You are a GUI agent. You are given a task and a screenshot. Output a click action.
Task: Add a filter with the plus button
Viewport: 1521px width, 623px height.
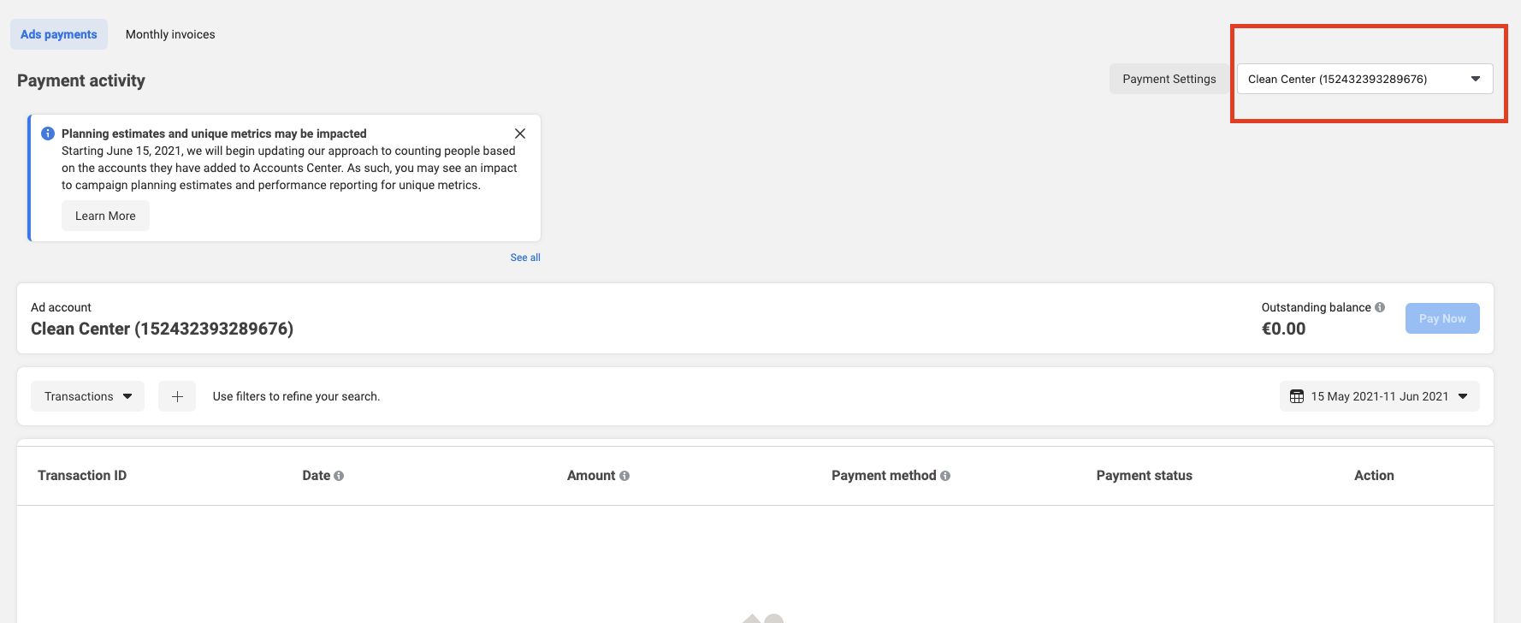pos(177,396)
